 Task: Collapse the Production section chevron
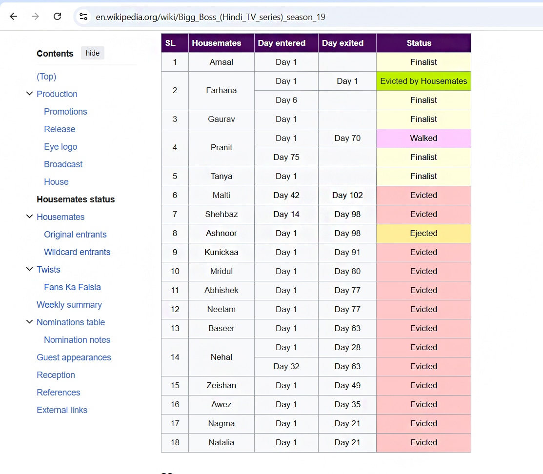29,94
